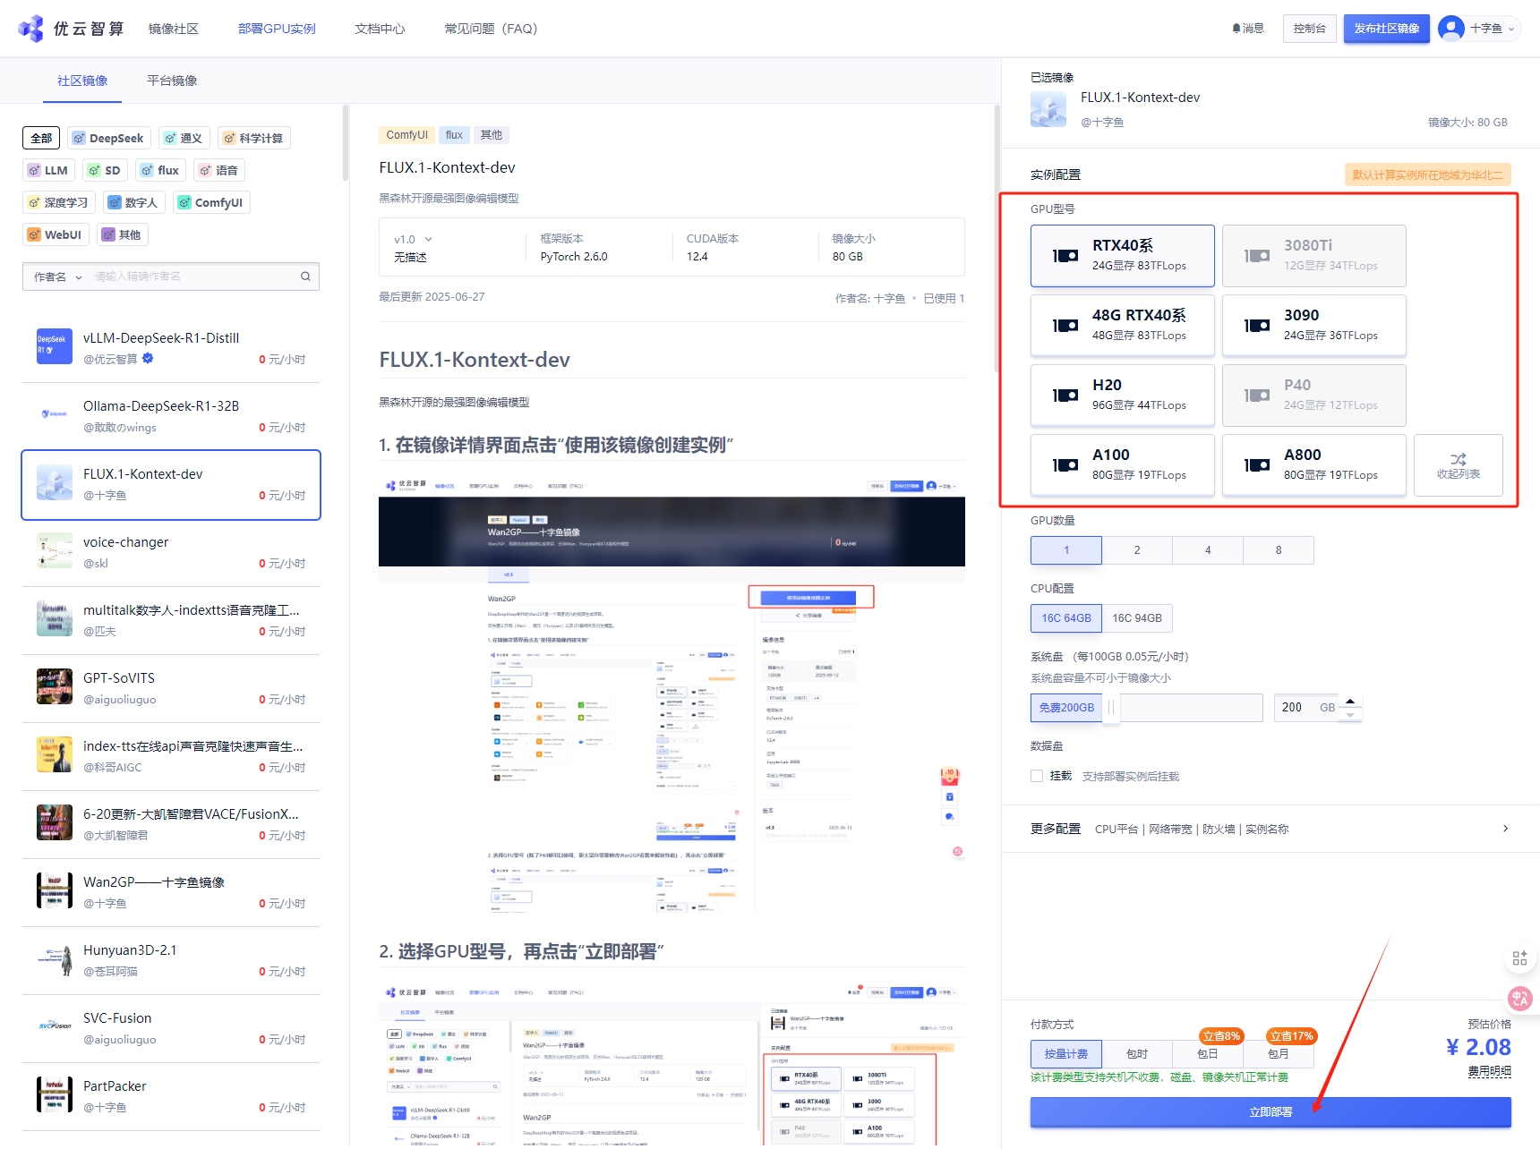Click the GPU card icon in RTX40系
The width and height of the screenshot is (1540, 1149).
[1065, 256]
